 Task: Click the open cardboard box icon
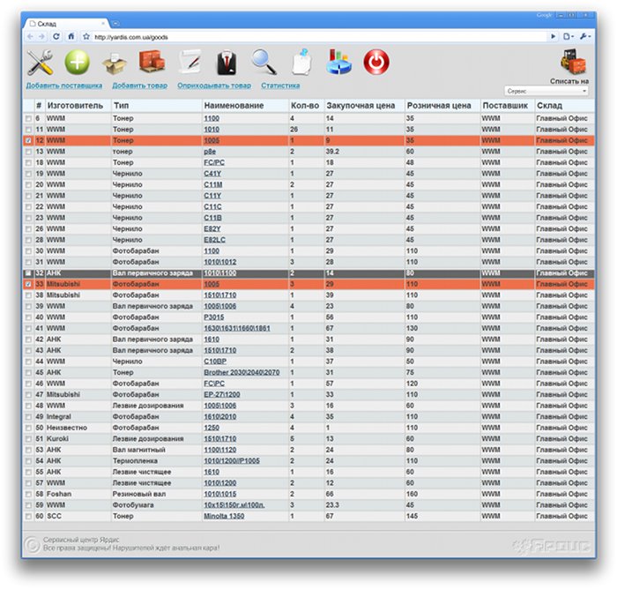(x=115, y=63)
